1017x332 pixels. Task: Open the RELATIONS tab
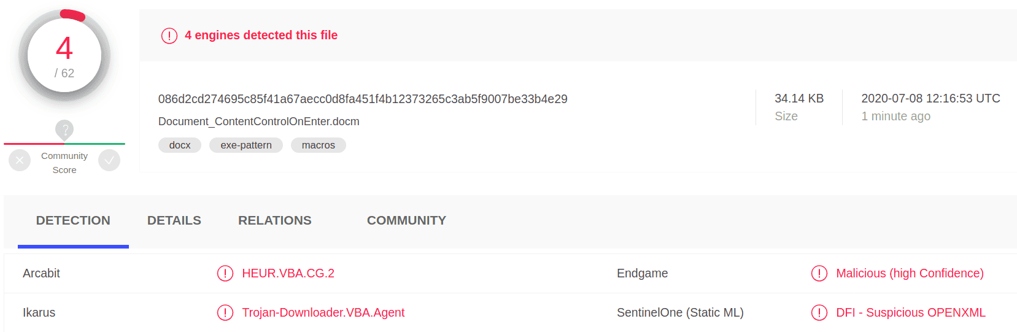coord(274,220)
